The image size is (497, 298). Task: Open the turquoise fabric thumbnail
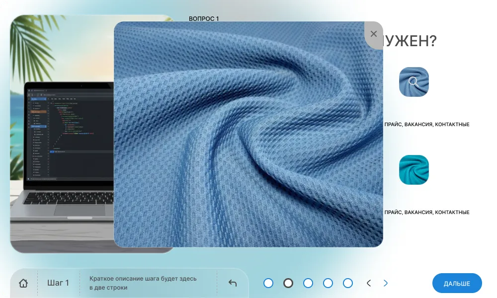[414, 170]
